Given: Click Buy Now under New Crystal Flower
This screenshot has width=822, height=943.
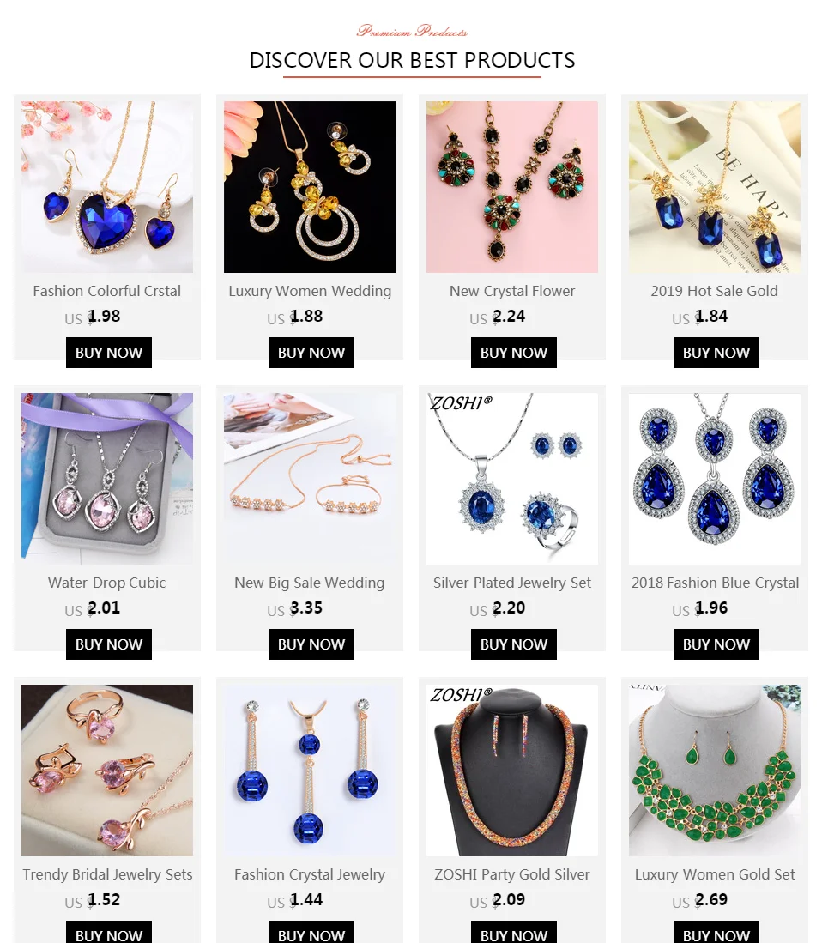Looking at the screenshot, I should 513,353.
